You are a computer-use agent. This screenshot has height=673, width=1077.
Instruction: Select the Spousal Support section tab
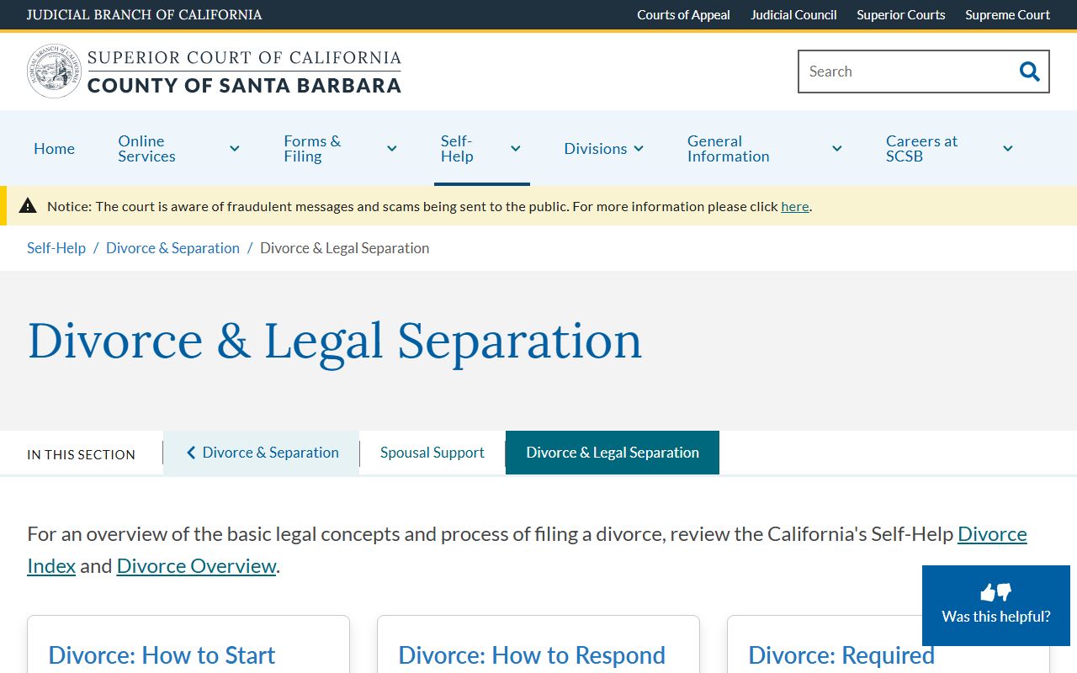432,453
